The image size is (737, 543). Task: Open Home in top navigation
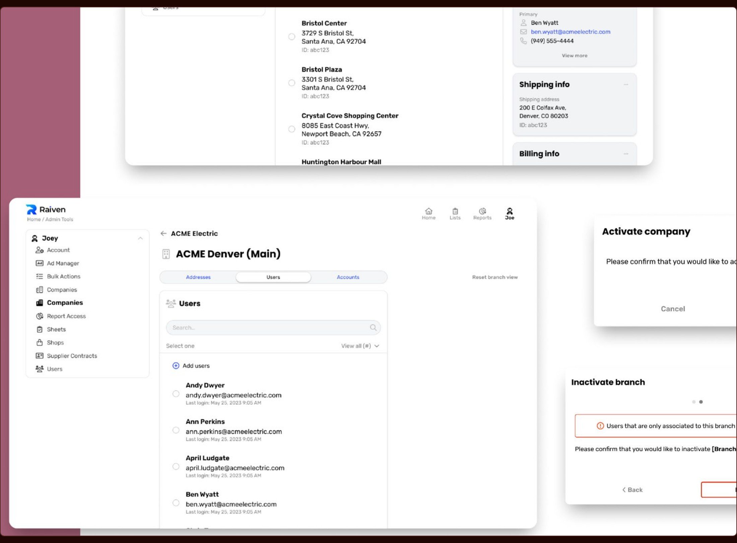click(428, 214)
